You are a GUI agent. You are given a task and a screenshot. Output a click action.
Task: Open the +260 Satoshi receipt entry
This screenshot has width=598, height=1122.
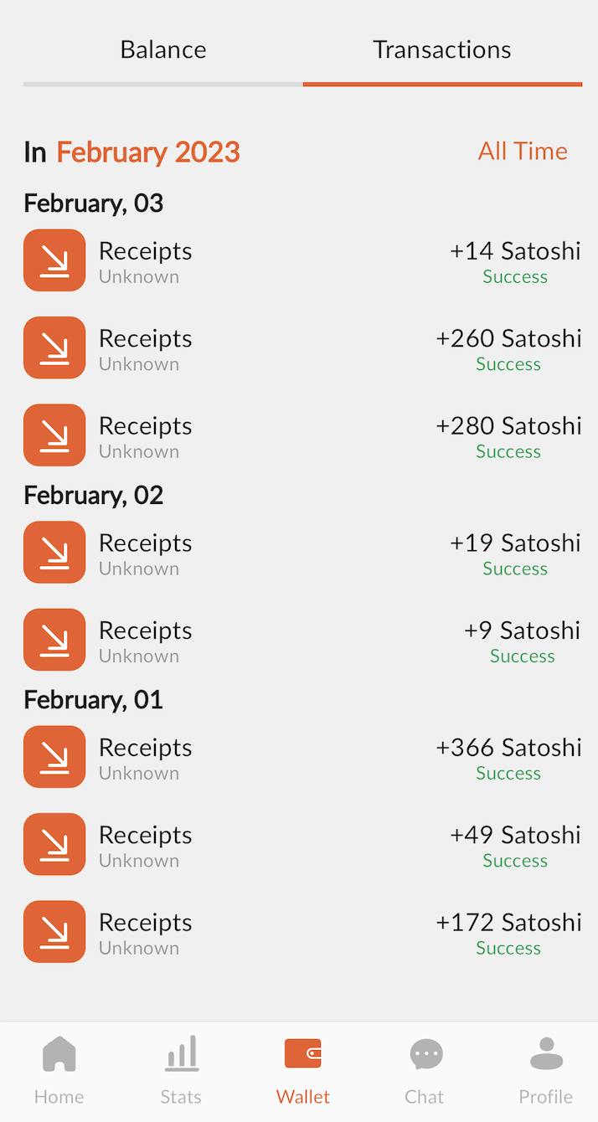pyautogui.click(x=302, y=348)
